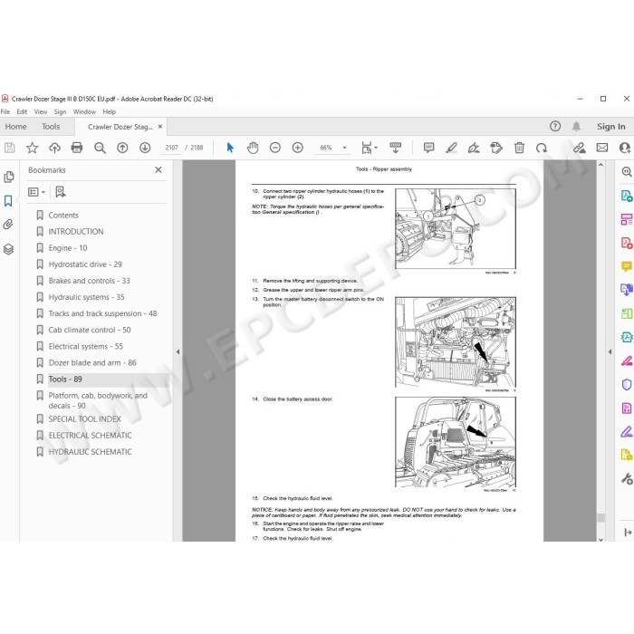This screenshot has height=634, width=634.
Task: Click the upload to cloud icon
Action: pyautogui.click(x=54, y=148)
